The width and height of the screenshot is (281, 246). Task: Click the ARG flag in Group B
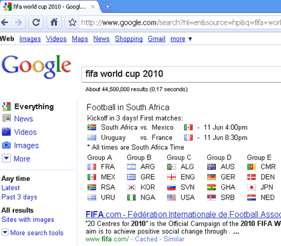(131, 167)
